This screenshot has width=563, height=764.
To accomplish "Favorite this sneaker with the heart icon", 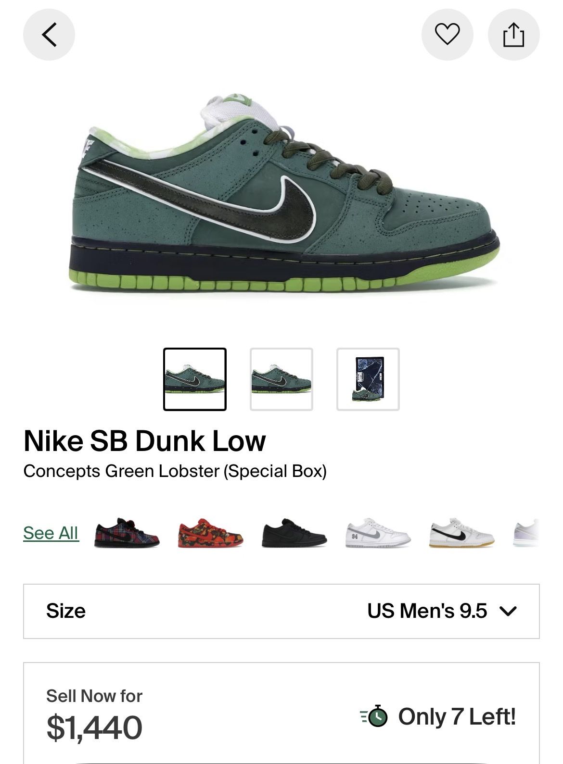I will pyautogui.click(x=447, y=35).
